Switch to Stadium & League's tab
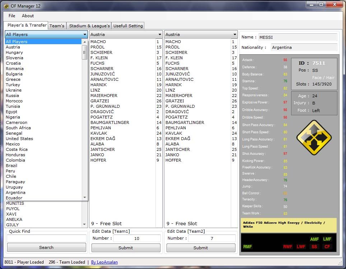This screenshot has height=269, width=346. click(x=89, y=26)
